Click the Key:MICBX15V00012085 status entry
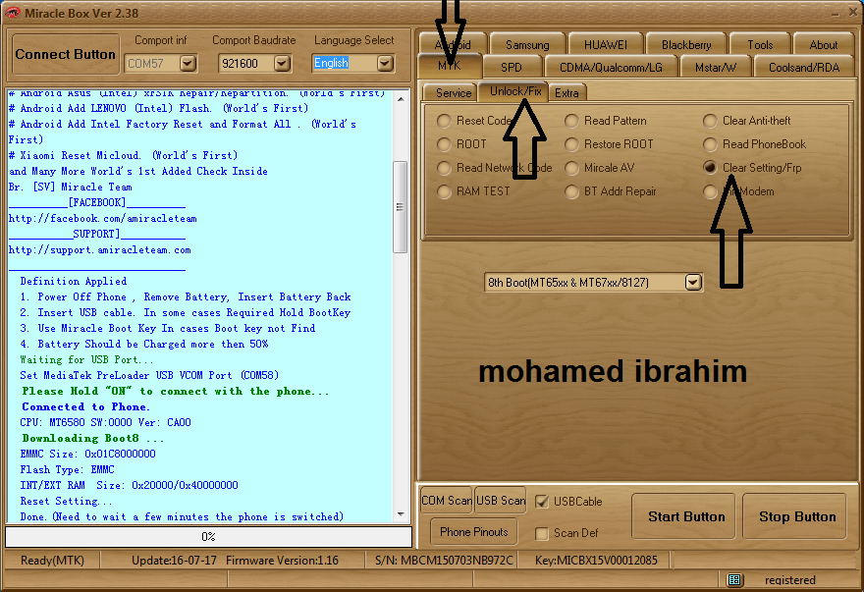864x592 pixels. pos(596,561)
